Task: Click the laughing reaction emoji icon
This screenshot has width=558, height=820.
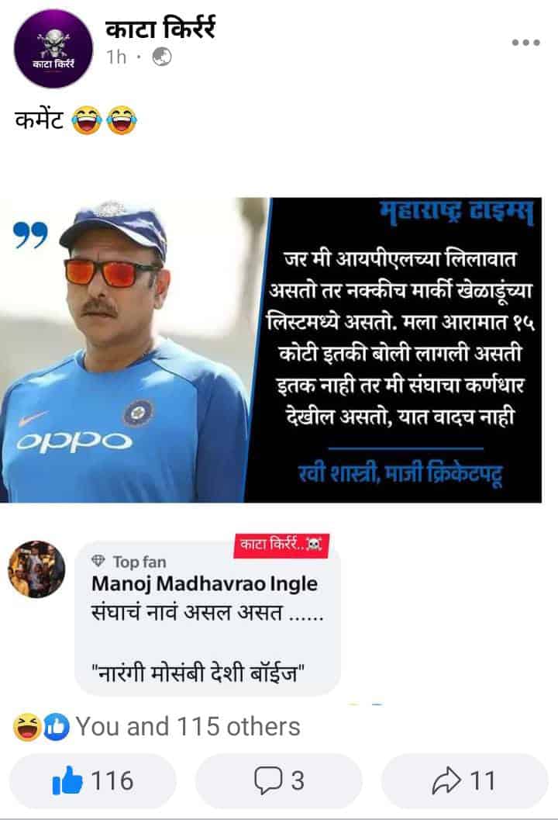Action: click(27, 727)
